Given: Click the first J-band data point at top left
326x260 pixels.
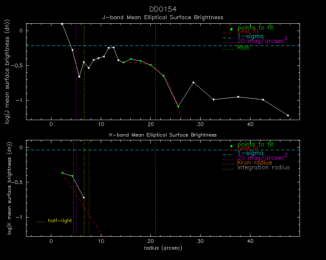Looking at the screenshot, I should point(62,24).
